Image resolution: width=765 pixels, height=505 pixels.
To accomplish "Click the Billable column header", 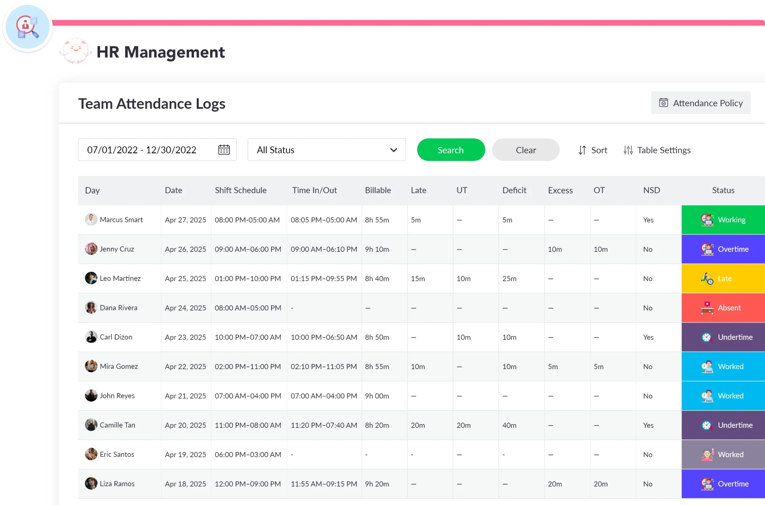I will 378,190.
